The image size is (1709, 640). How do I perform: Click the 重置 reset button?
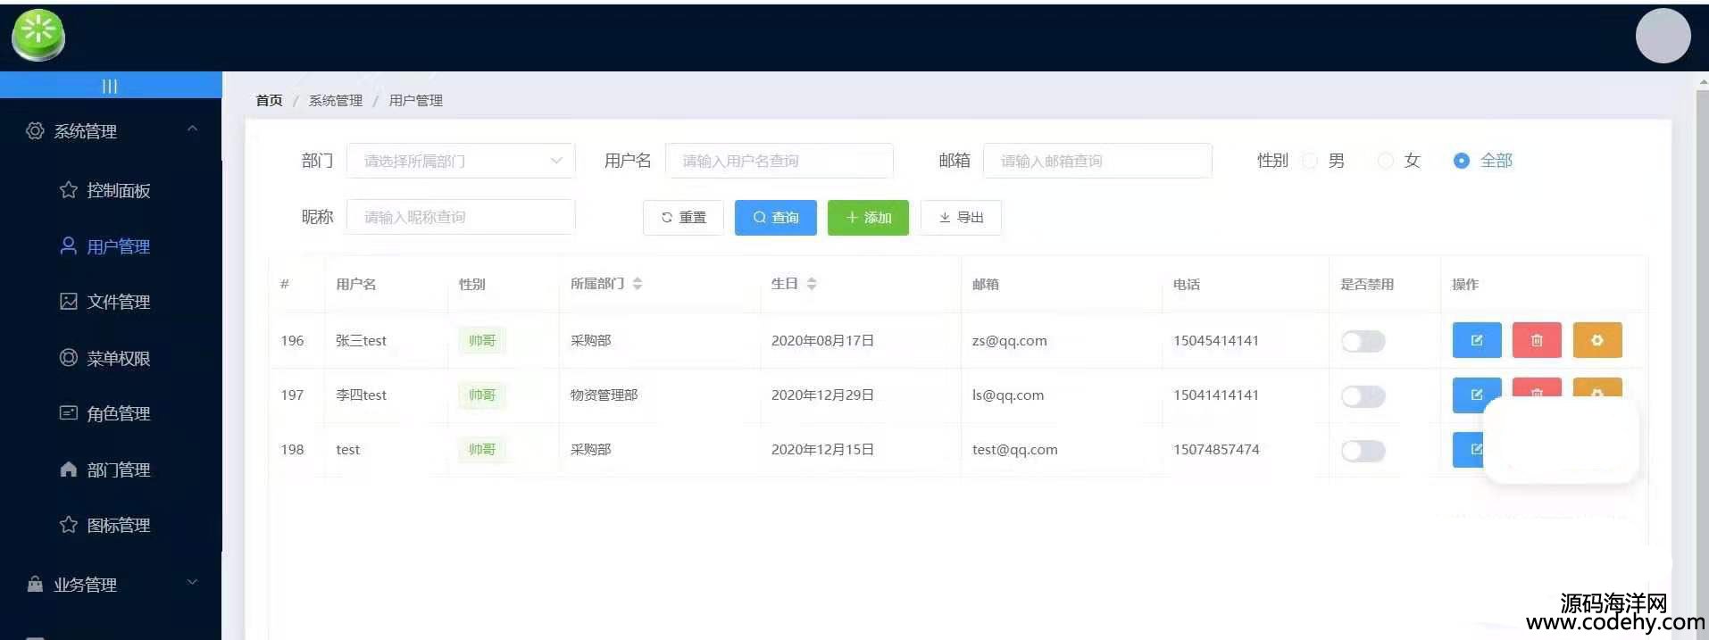click(x=683, y=218)
